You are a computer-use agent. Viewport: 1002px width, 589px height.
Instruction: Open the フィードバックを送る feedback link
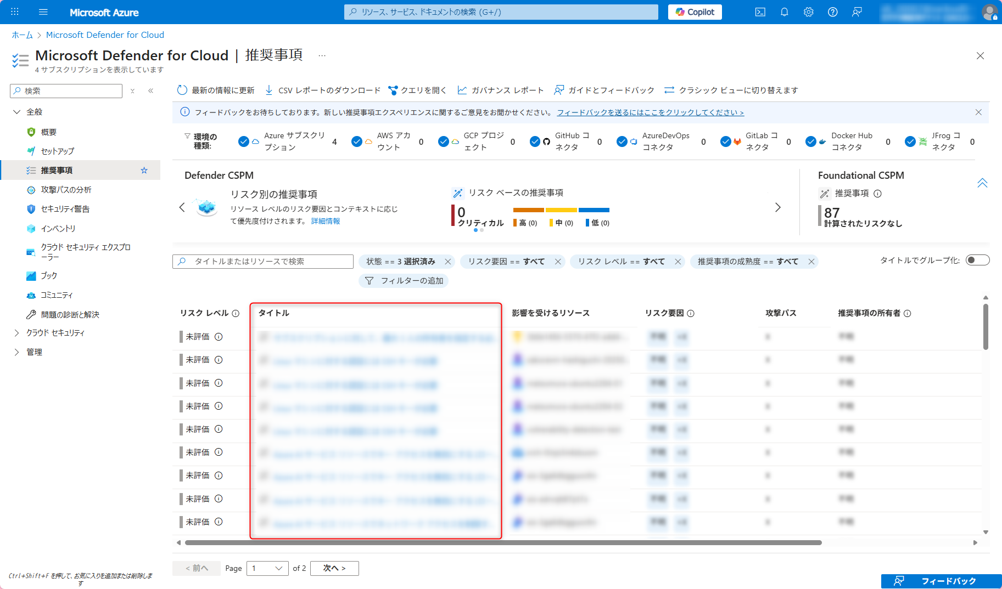point(651,112)
